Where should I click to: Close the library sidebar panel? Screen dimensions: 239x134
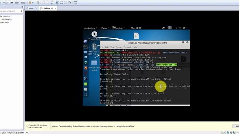[22, 7]
